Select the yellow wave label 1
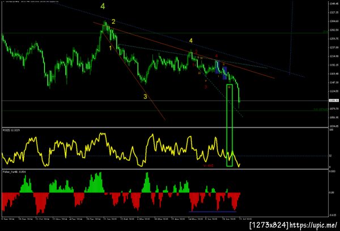This screenshot has width=340, height=231. [110, 48]
